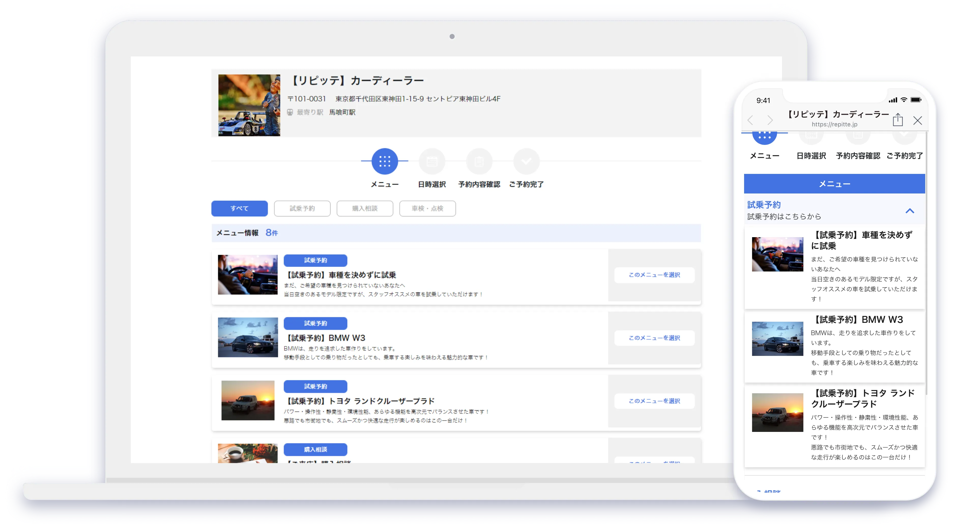Tap the forward arrow in phone browser
The width and height of the screenshot is (956, 529).
point(770,120)
